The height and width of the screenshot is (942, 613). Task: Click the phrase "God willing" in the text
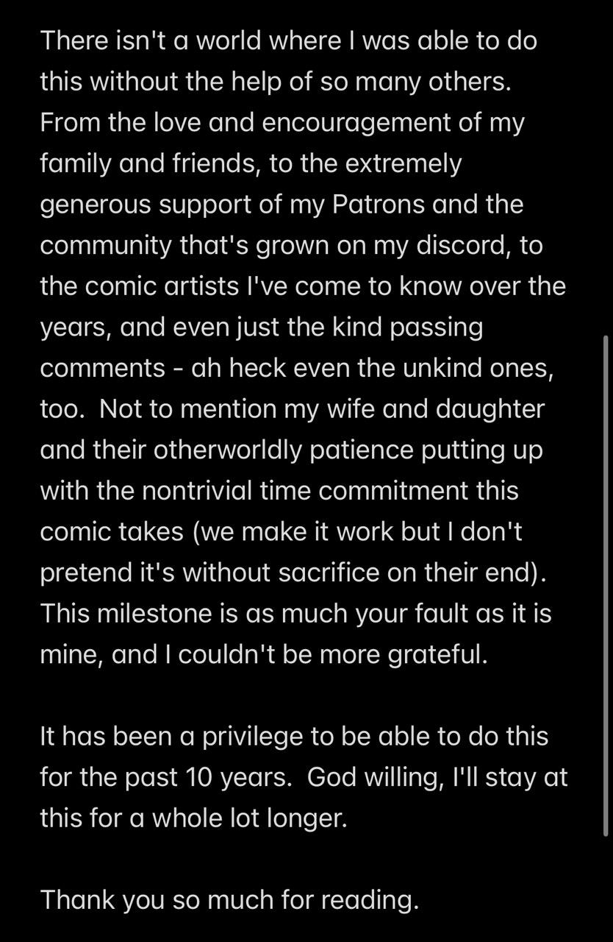(370, 778)
